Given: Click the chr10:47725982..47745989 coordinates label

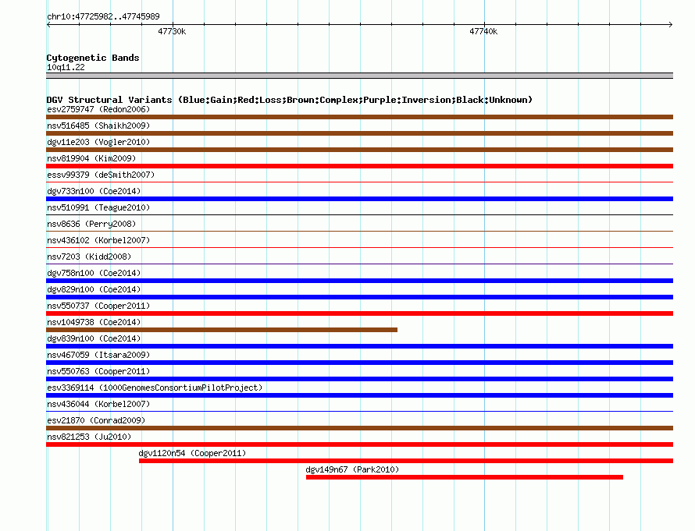Looking at the screenshot, I should click(x=103, y=16).
